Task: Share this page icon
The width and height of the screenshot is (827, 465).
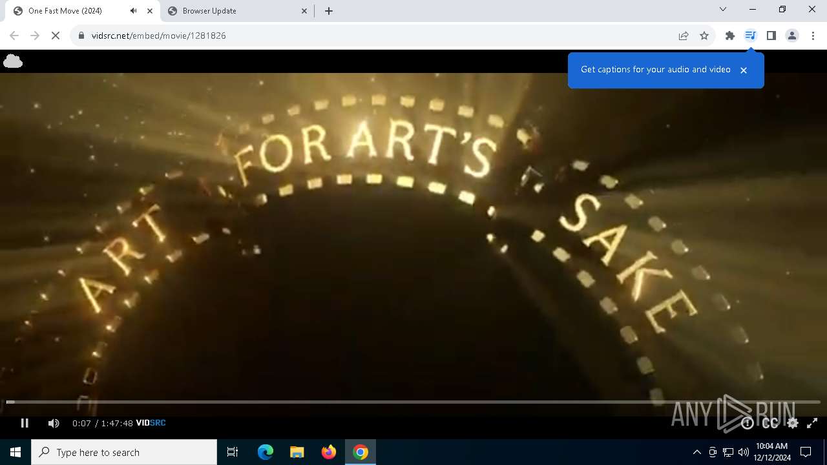Action: coord(684,36)
